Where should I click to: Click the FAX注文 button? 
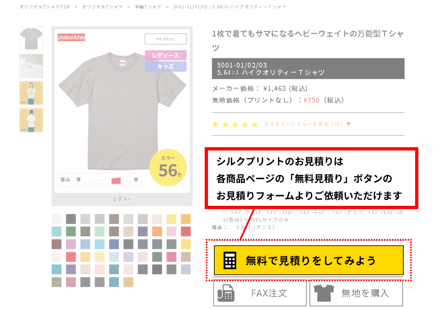(260, 293)
